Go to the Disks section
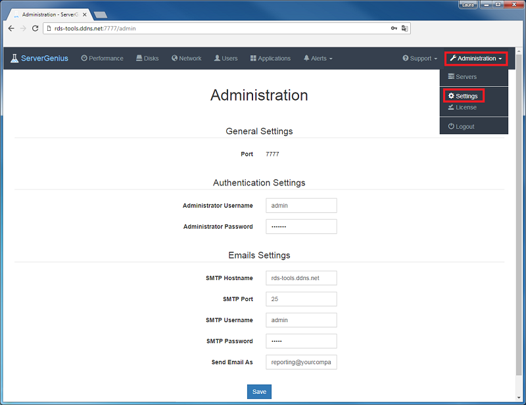526x405 pixels. 147,59
